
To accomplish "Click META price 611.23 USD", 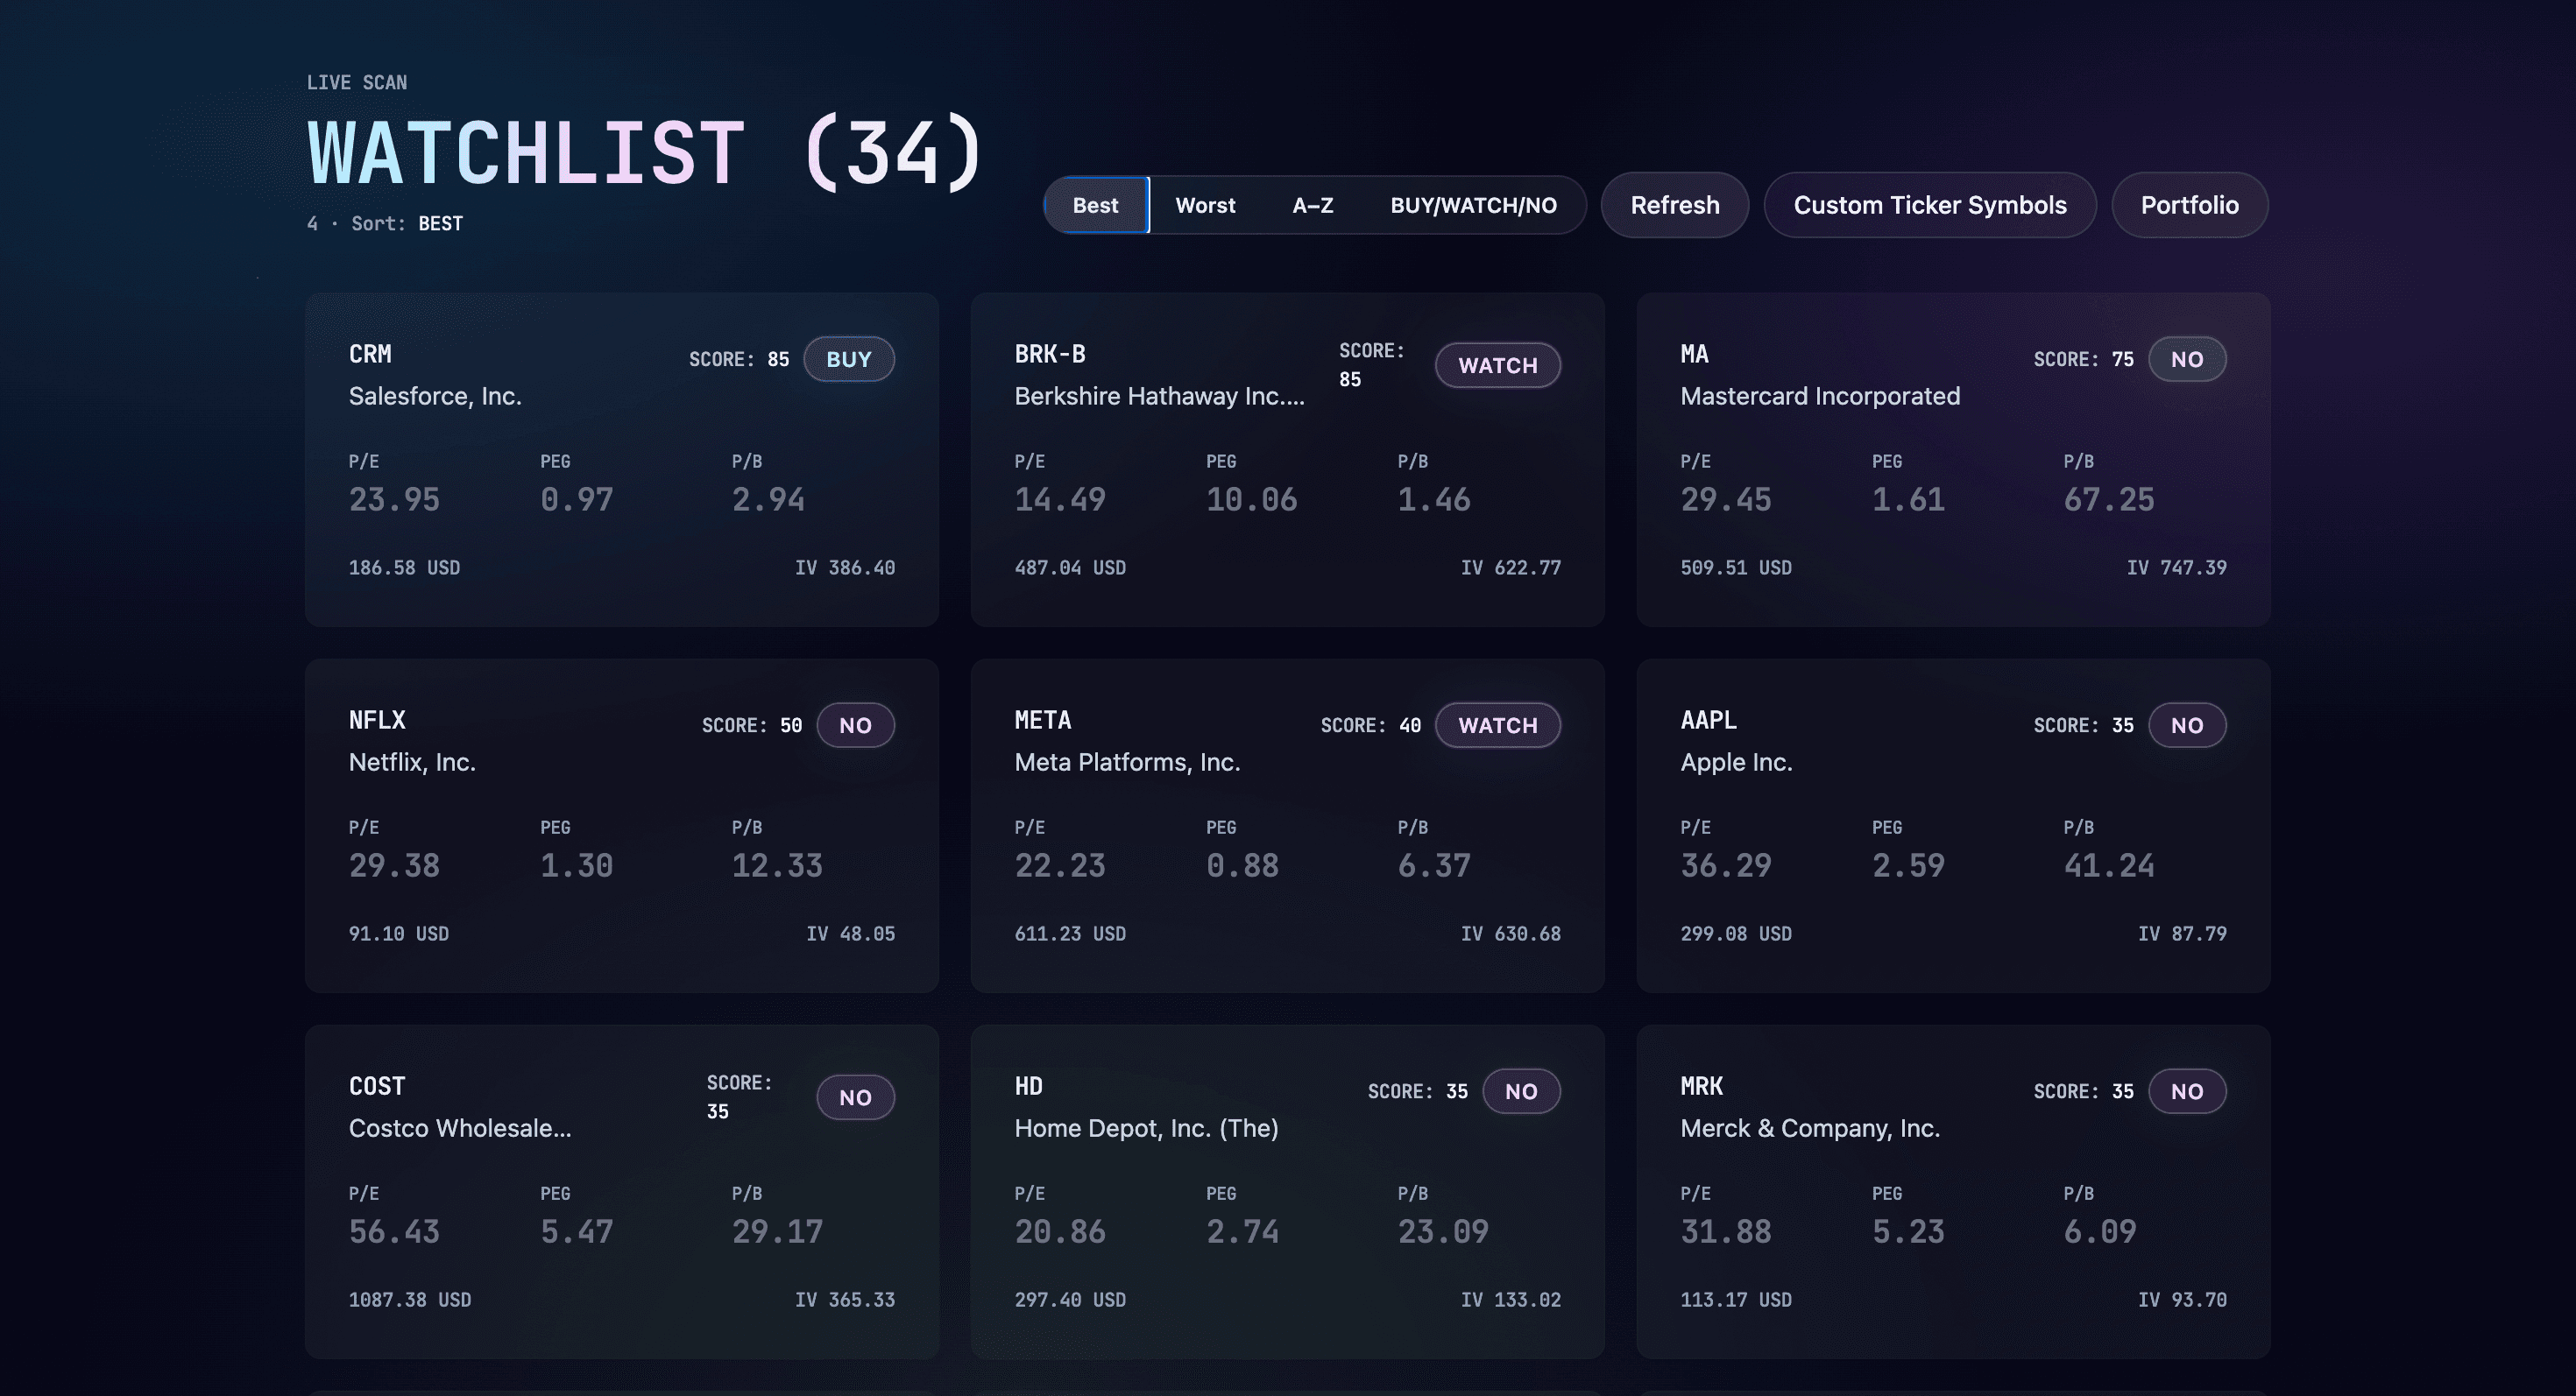I will tap(1070, 934).
